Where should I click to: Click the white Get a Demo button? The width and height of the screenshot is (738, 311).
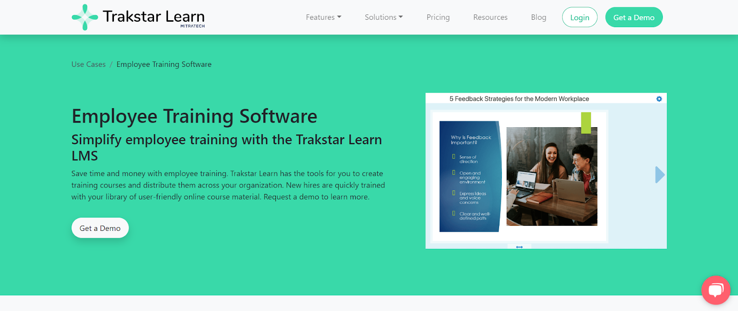coord(100,228)
